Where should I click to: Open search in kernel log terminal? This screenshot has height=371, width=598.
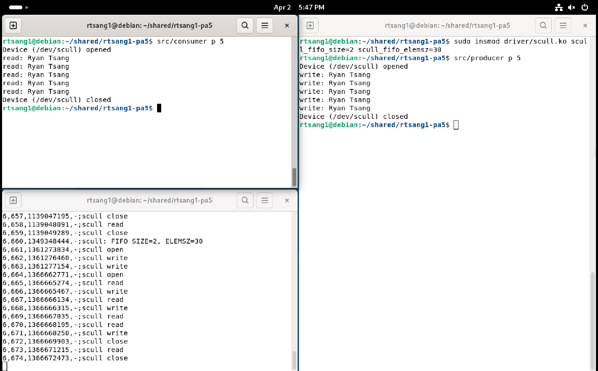(245, 200)
